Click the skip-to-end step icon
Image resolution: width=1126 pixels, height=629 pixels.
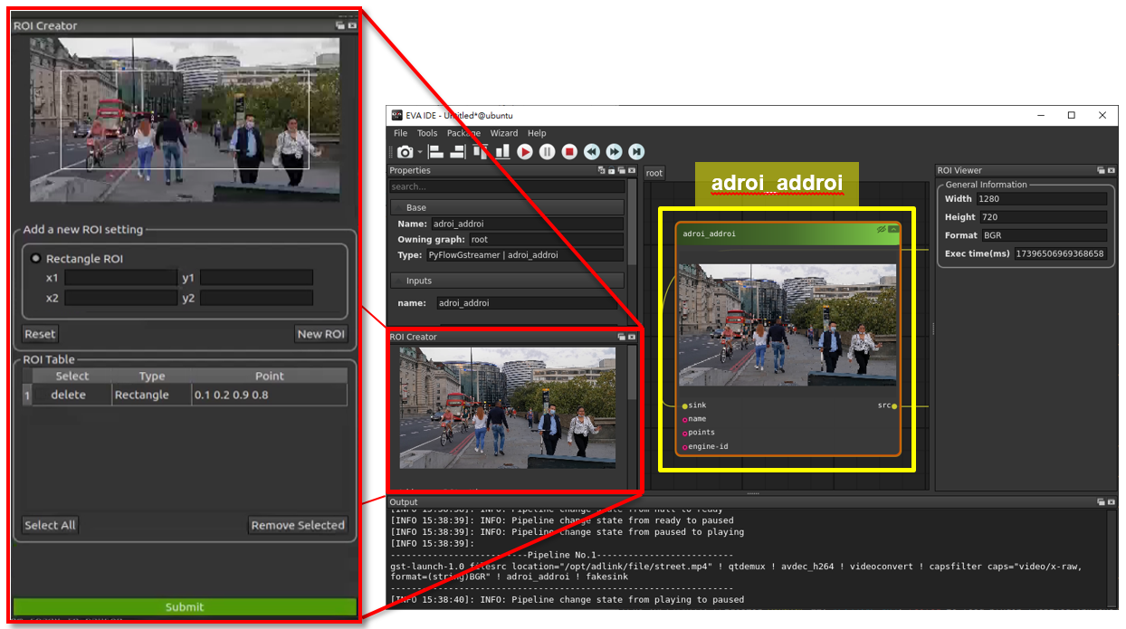[636, 152]
